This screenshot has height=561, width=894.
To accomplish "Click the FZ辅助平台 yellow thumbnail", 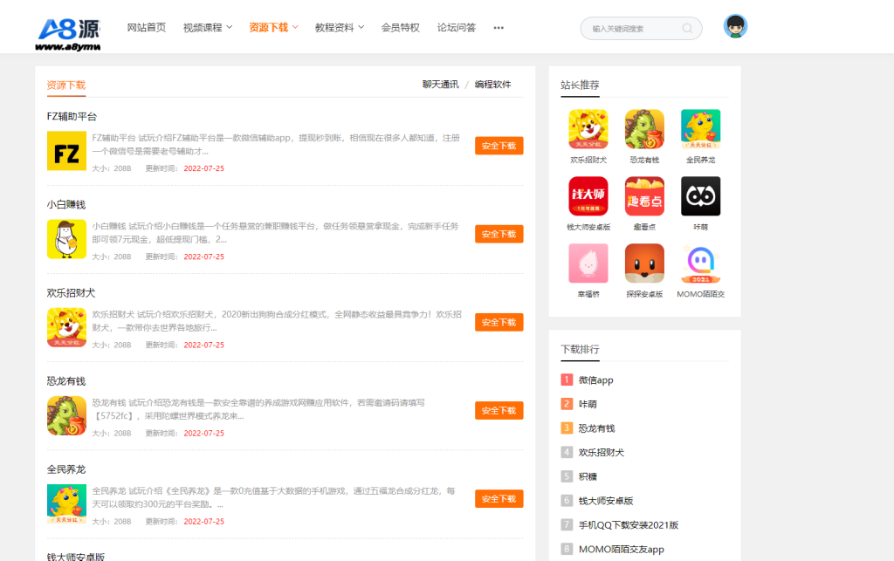I will [66, 151].
